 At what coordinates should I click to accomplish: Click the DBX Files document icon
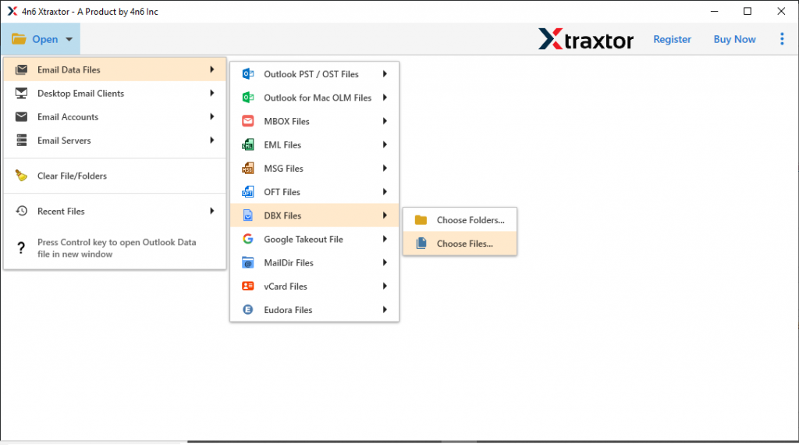click(247, 215)
